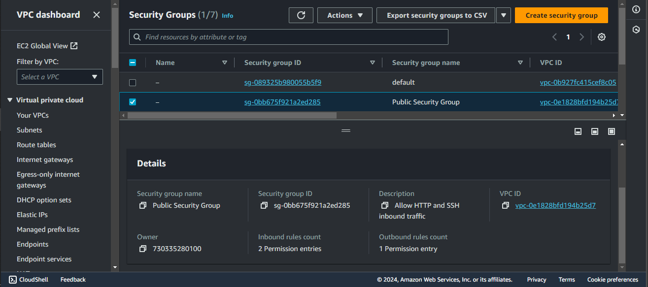The width and height of the screenshot is (648, 287).
Task: Expand export options arrow button
Action: pyautogui.click(x=503, y=15)
